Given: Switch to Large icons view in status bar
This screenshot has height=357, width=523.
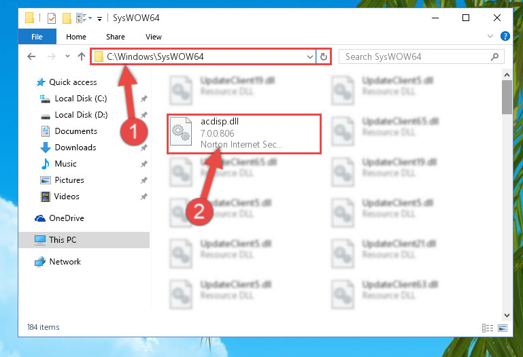Looking at the screenshot, I should (503, 328).
